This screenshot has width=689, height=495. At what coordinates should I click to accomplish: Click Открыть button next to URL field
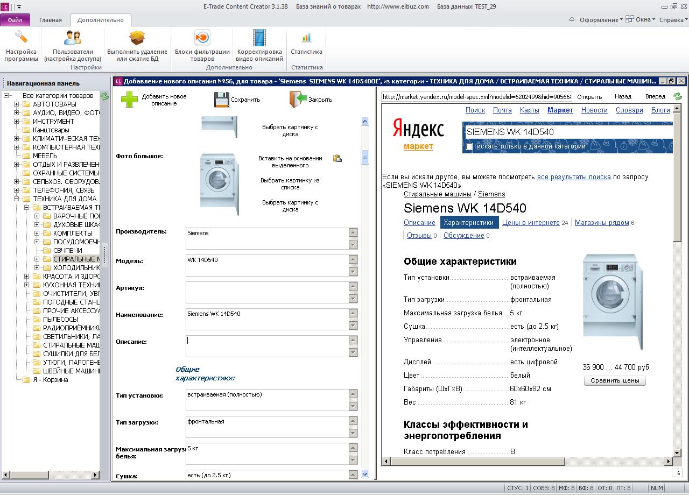[589, 97]
